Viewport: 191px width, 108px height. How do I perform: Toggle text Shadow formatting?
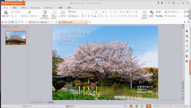(x=92, y=16)
